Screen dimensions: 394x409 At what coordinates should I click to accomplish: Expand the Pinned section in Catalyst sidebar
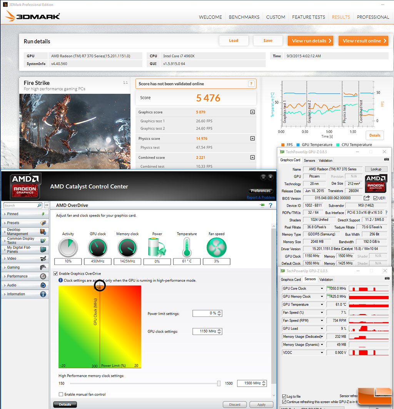tap(5, 214)
